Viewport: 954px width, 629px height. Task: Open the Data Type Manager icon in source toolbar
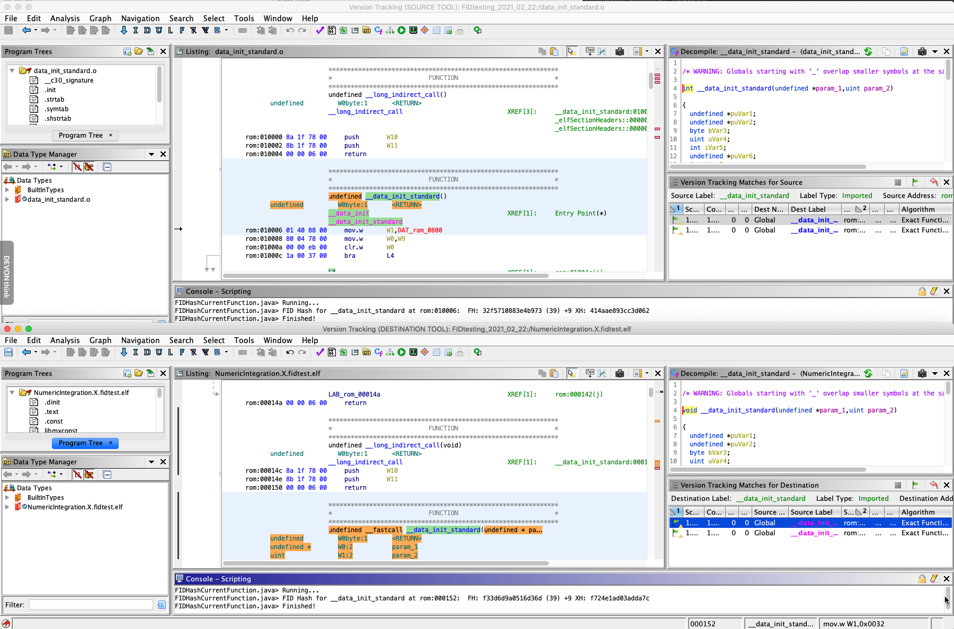pyautogui.click(x=367, y=30)
